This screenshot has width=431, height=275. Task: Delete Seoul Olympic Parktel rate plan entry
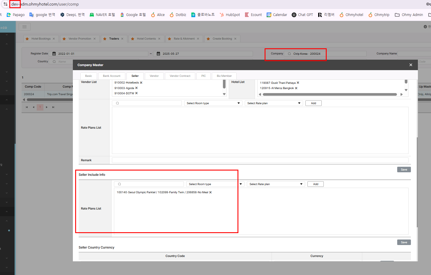click(x=210, y=192)
